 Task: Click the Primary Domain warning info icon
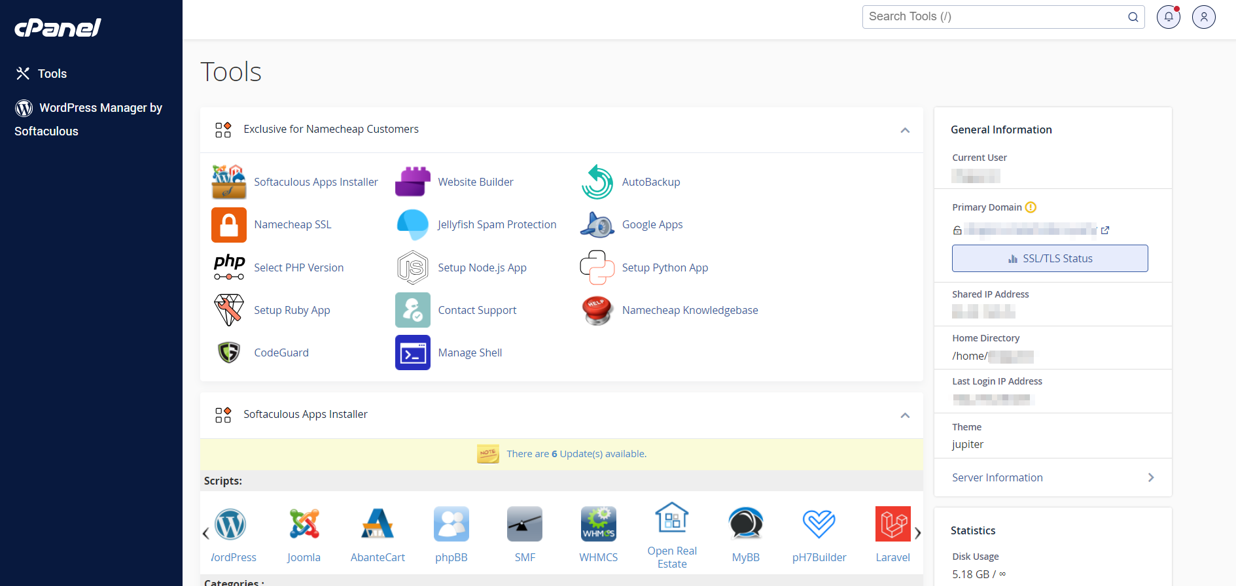tap(1031, 207)
